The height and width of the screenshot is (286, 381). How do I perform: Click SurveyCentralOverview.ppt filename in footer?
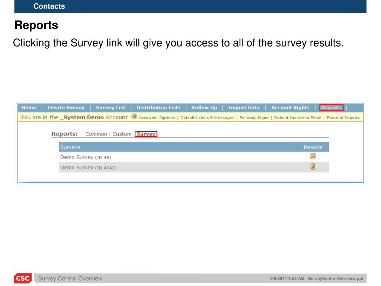pos(336,279)
